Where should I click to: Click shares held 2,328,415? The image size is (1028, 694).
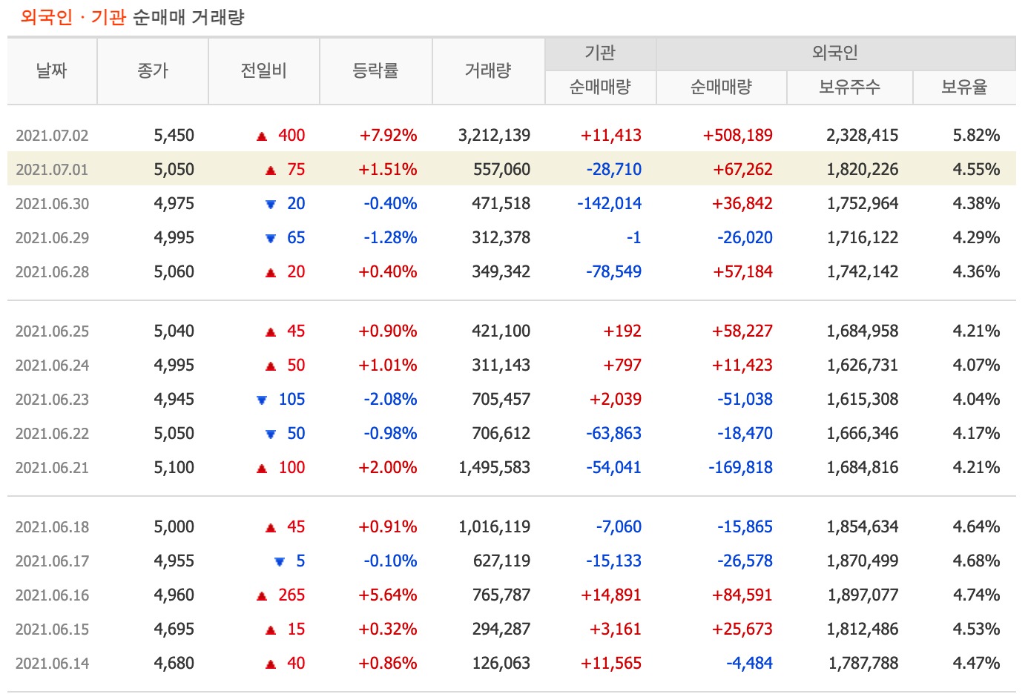point(863,136)
